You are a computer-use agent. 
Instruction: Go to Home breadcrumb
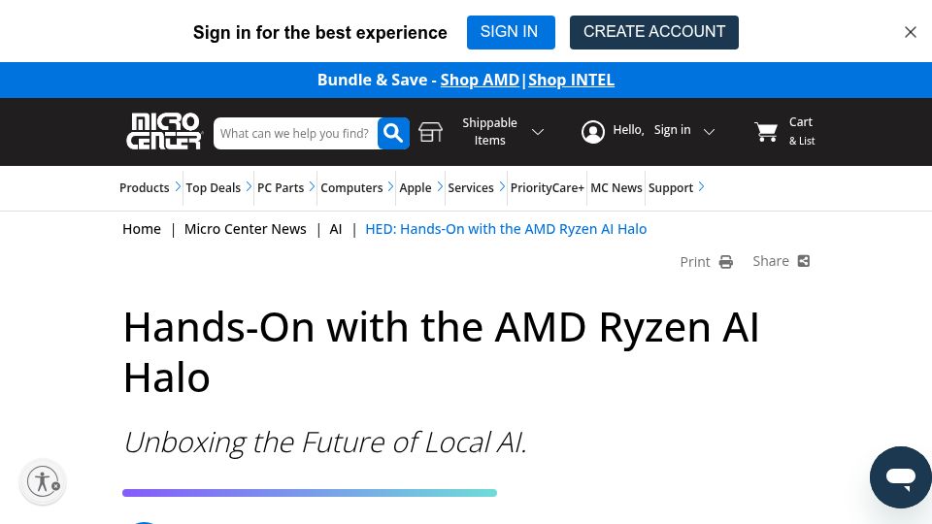tap(142, 229)
